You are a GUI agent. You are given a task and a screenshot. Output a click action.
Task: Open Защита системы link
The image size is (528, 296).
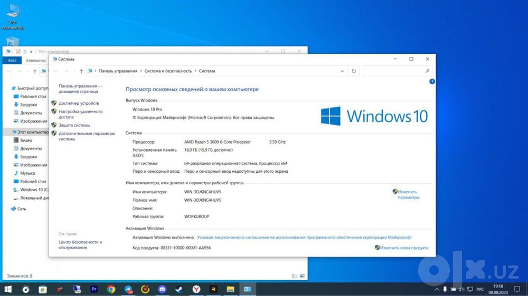point(74,125)
